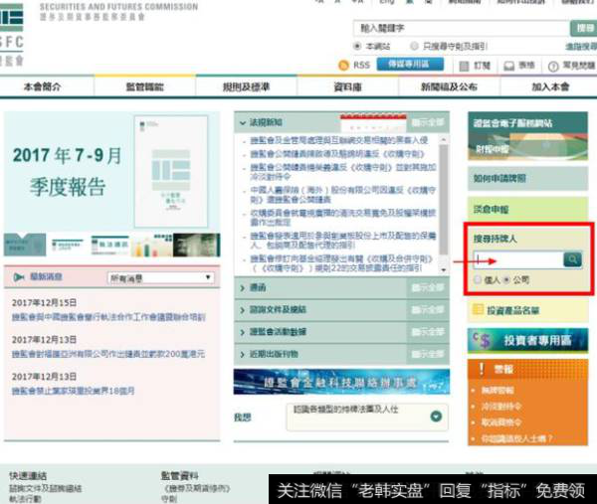Click the green 搜尋 search button

[583, 28]
